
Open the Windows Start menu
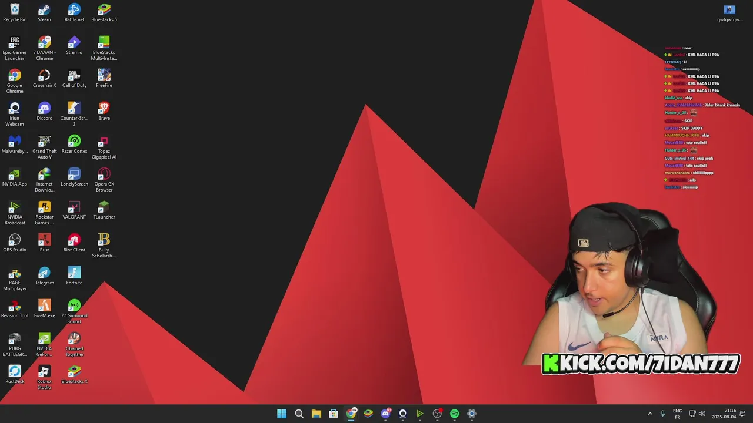click(x=282, y=414)
